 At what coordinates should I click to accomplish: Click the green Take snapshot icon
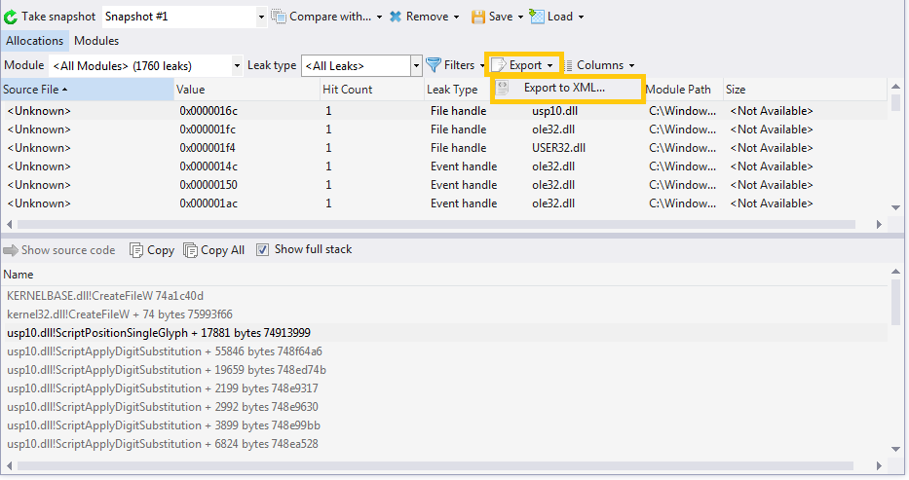pos(11,17)
